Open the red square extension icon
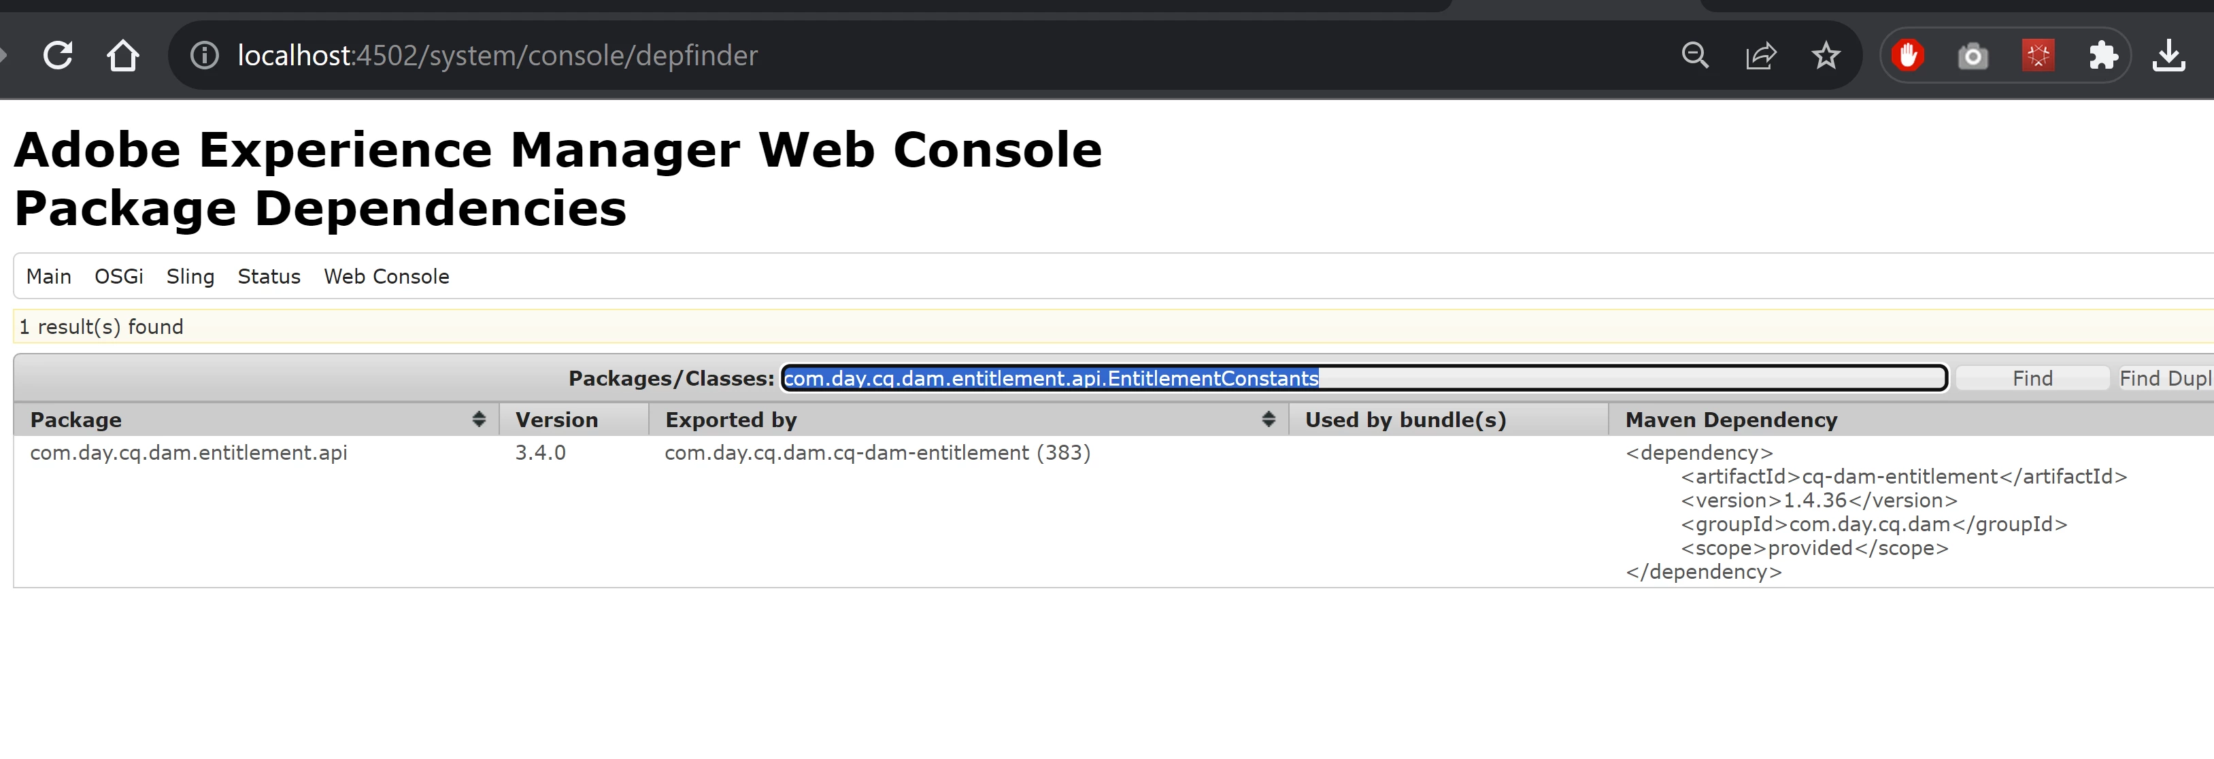Image resolution: width=2214 pixels, height=759 pixels. [x=2038, y=56]
